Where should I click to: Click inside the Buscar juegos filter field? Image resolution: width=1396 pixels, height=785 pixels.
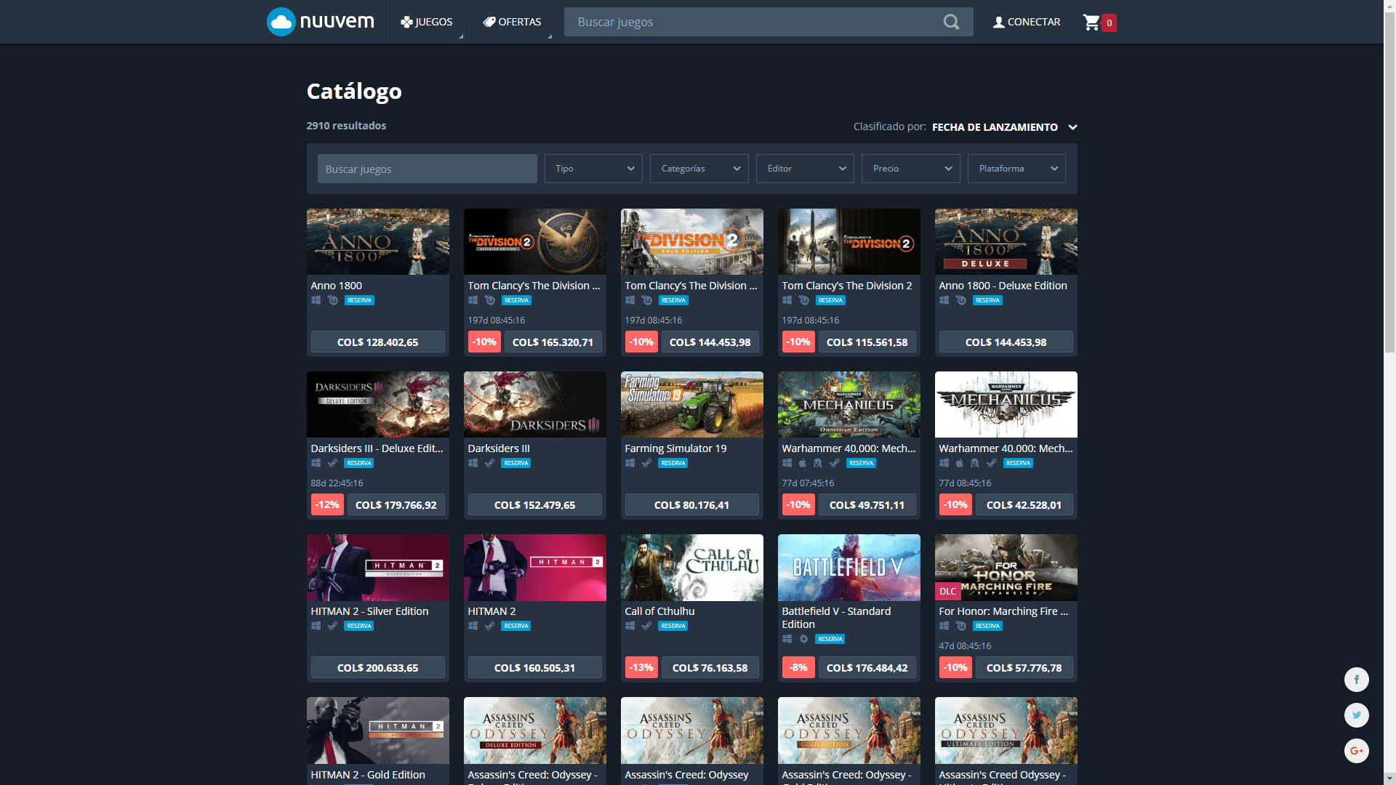[x=427, y=169]
